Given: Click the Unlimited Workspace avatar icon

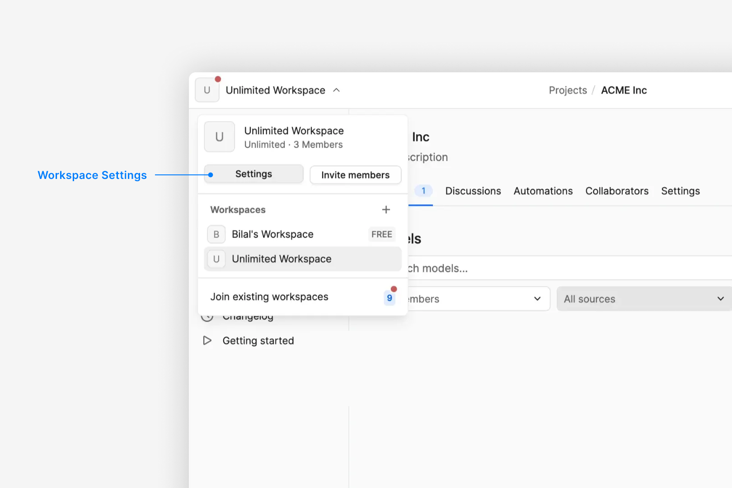Looking at the screenshot, I should [219, 136].
